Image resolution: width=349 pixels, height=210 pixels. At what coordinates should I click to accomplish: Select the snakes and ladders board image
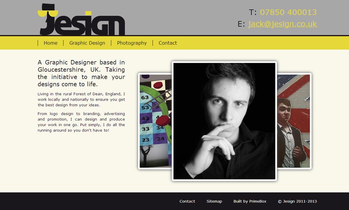(x=155, y=110)
